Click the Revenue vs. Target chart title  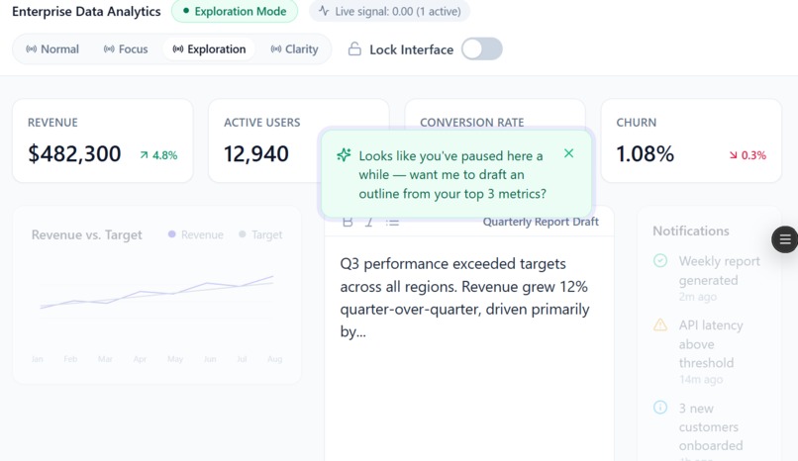click(86, 234)
